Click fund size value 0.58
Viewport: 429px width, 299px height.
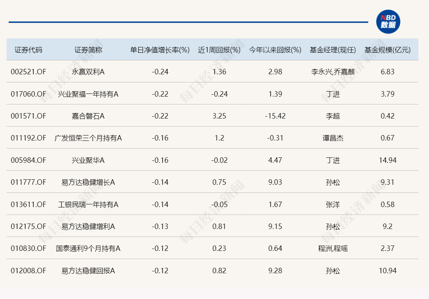387,204
